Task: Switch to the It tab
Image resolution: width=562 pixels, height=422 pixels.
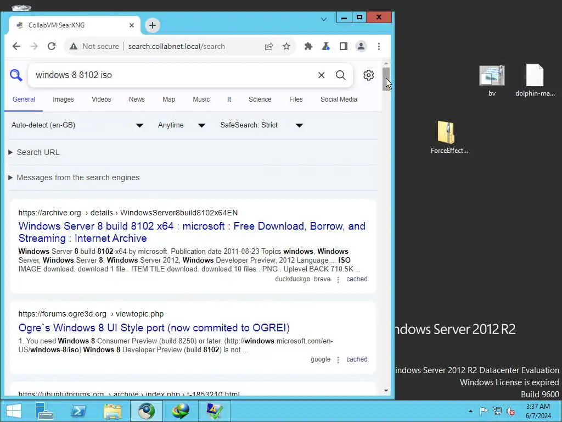Action: (x=229, y=99)
